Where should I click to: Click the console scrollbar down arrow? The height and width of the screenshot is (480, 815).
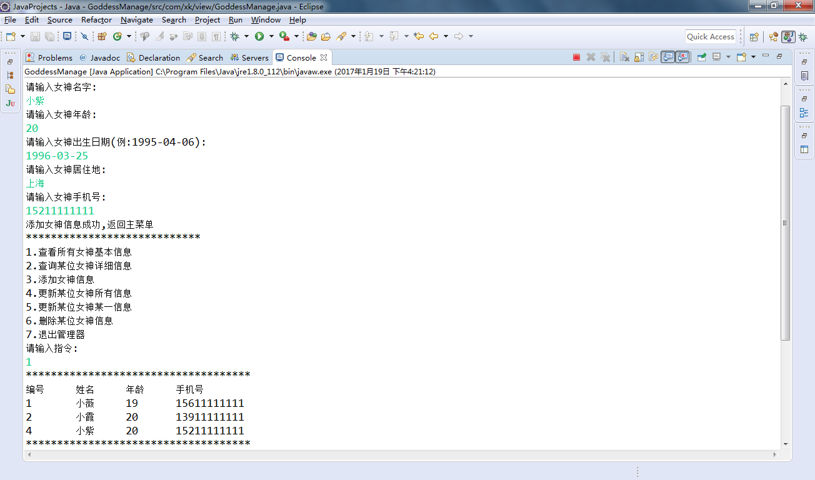[786, 444]
